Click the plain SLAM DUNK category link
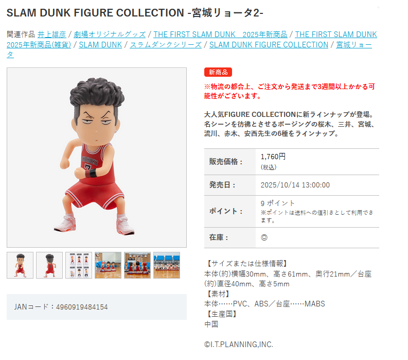 pos(100,45)
